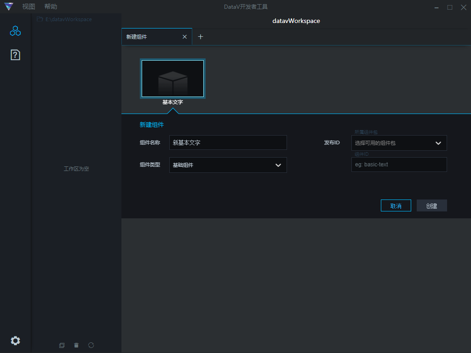
Task: Click the 组件名称 input field
Action: 228,142
